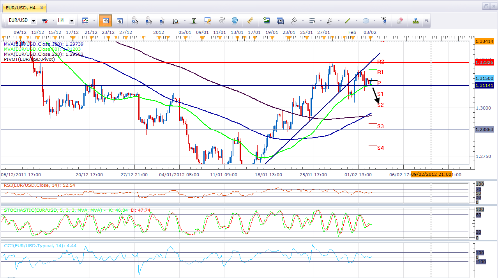
Task: Expand the chart type options arrow
Action: click(x=93, y=21)
